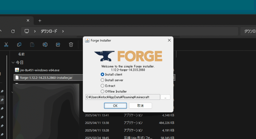
Task: Select the Offline Installer option
Action: click(x=102, y=91)
